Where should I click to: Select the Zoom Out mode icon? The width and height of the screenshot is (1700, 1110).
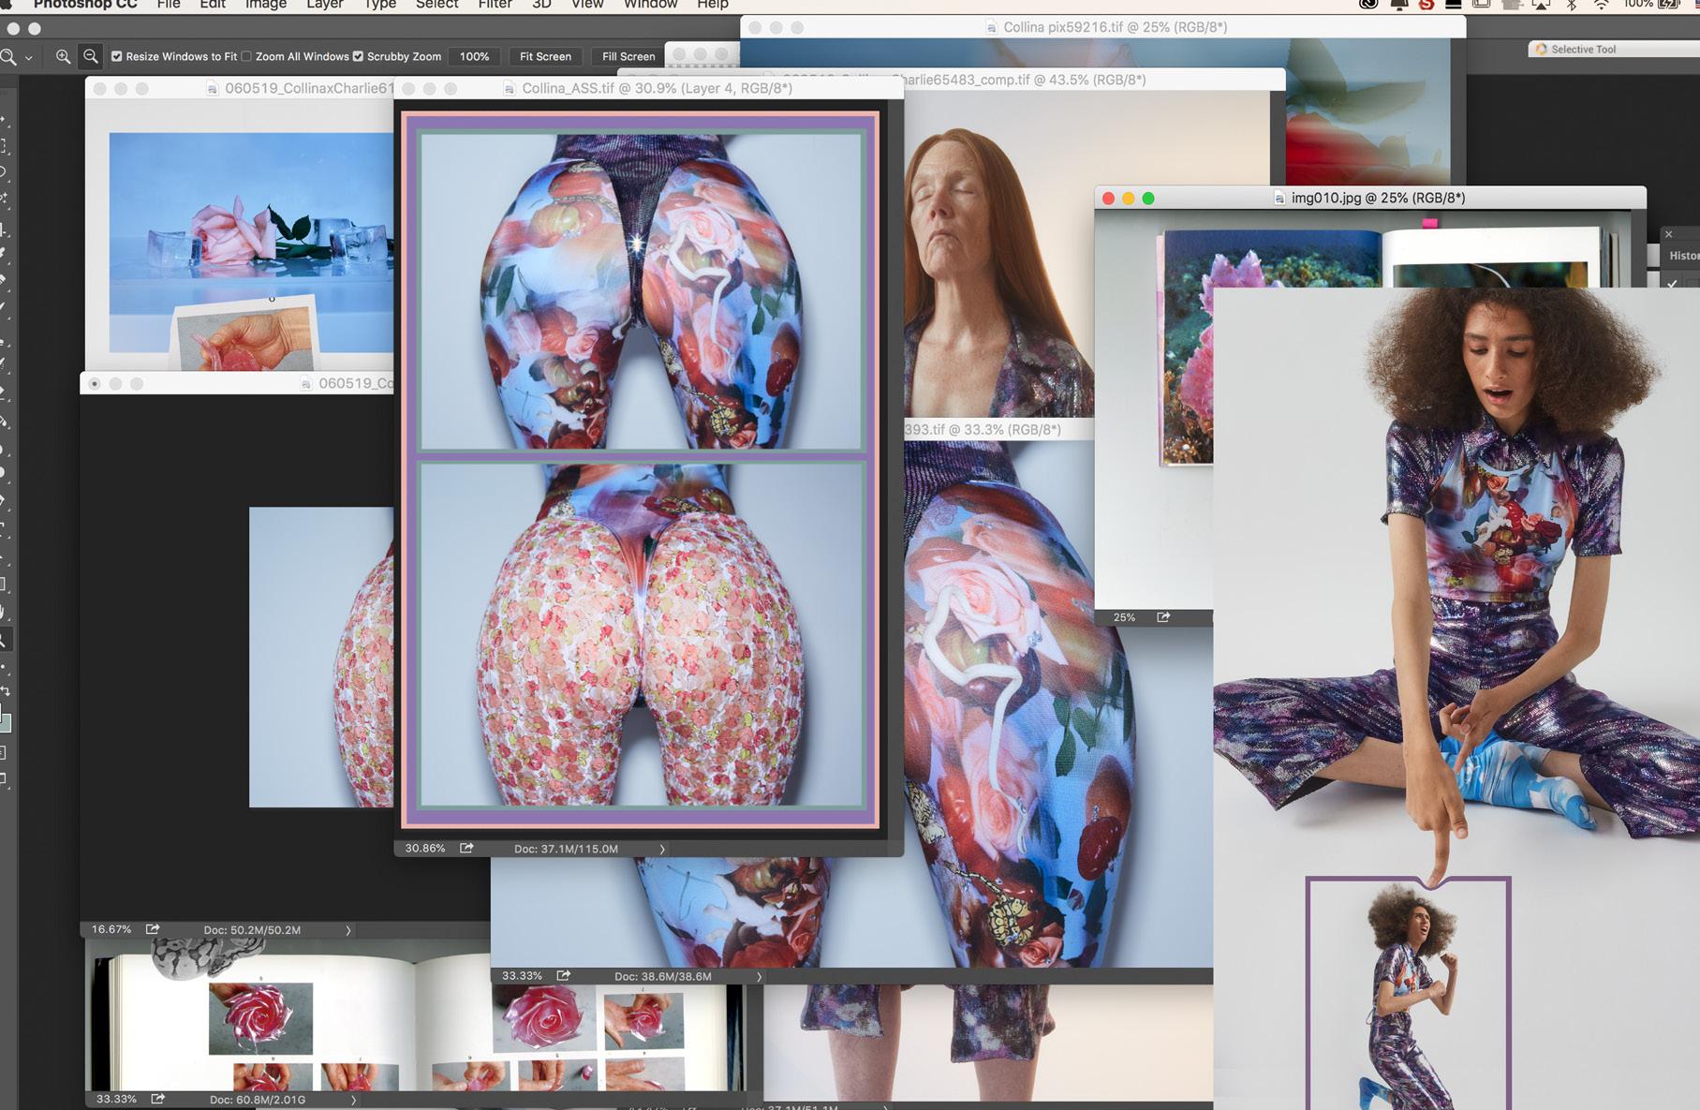pos(91,56)
